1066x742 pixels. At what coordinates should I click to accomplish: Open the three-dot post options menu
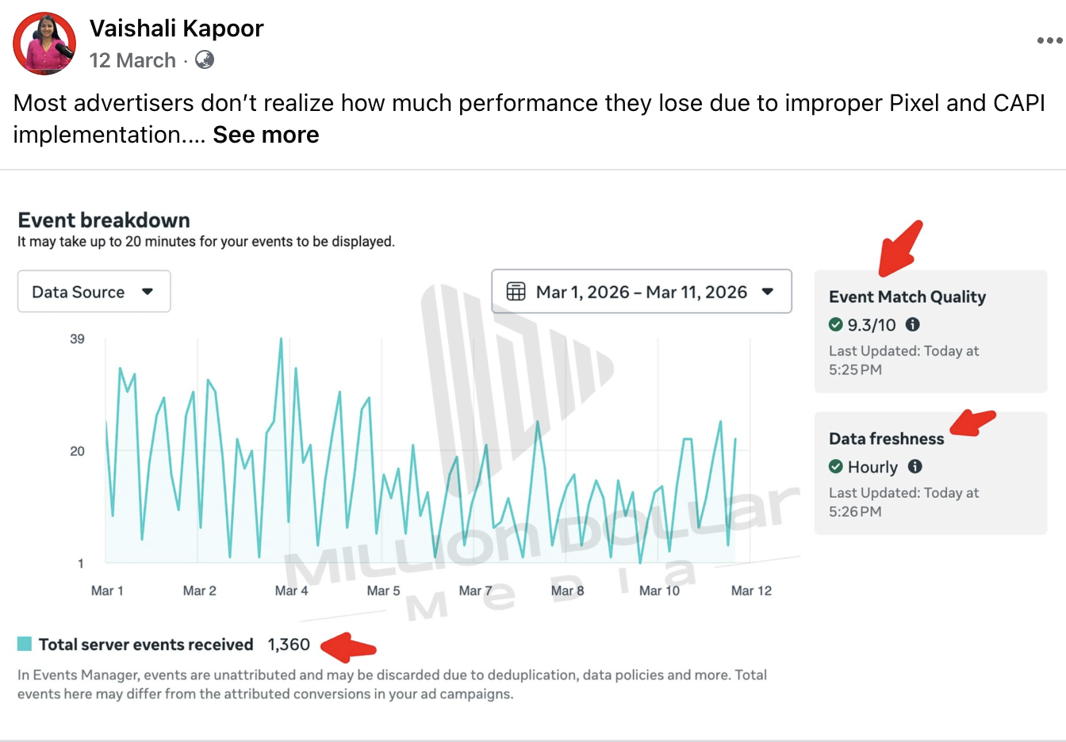click(1049, 40)
